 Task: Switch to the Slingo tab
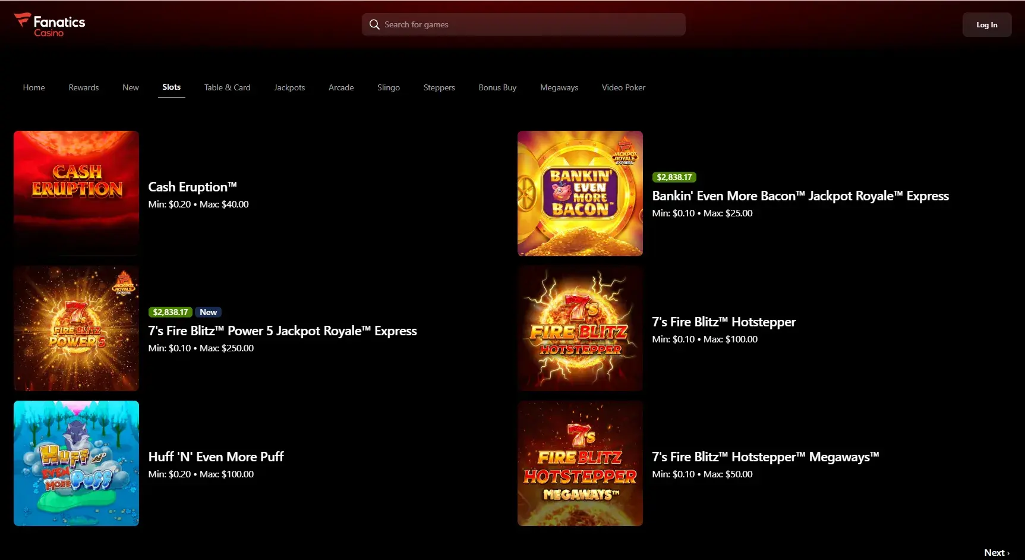click(x=389, y=87)
